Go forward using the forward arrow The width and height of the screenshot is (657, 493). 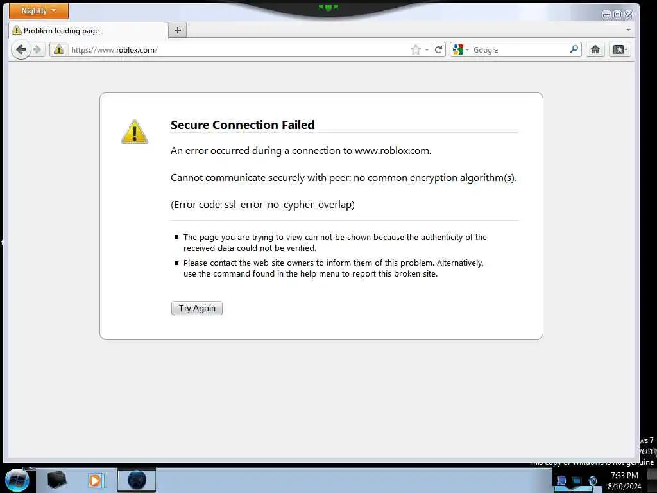click(x=38, y=50)
